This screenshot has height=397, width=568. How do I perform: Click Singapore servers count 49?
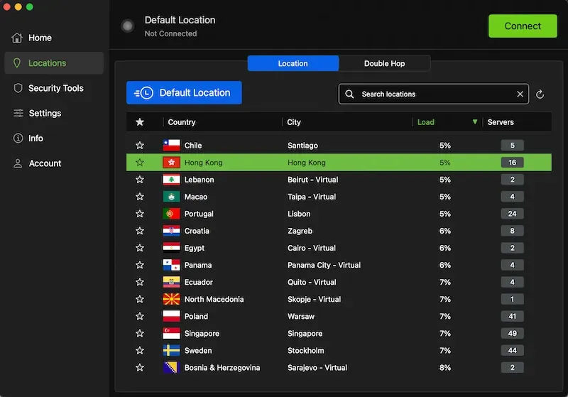[x=512, y=333]
